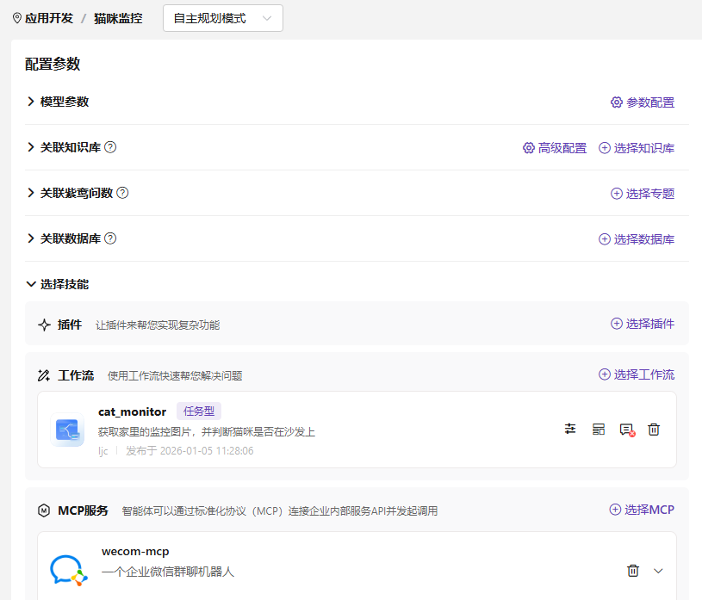Expand the 关联知识库 section

coord(31,147)
